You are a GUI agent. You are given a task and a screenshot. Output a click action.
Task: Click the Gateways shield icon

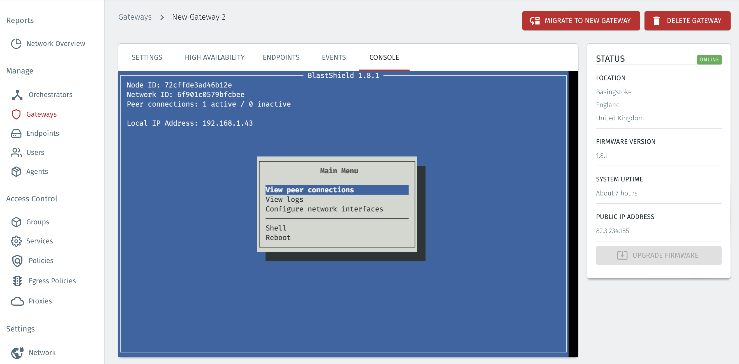coord(17,114)
